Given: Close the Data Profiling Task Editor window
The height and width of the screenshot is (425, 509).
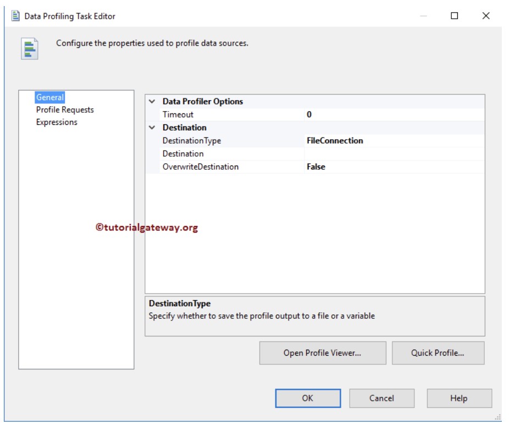Looking at the screenshot, I should tap(486, 15).
